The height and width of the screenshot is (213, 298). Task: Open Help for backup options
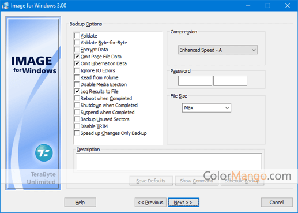[80, 203]
